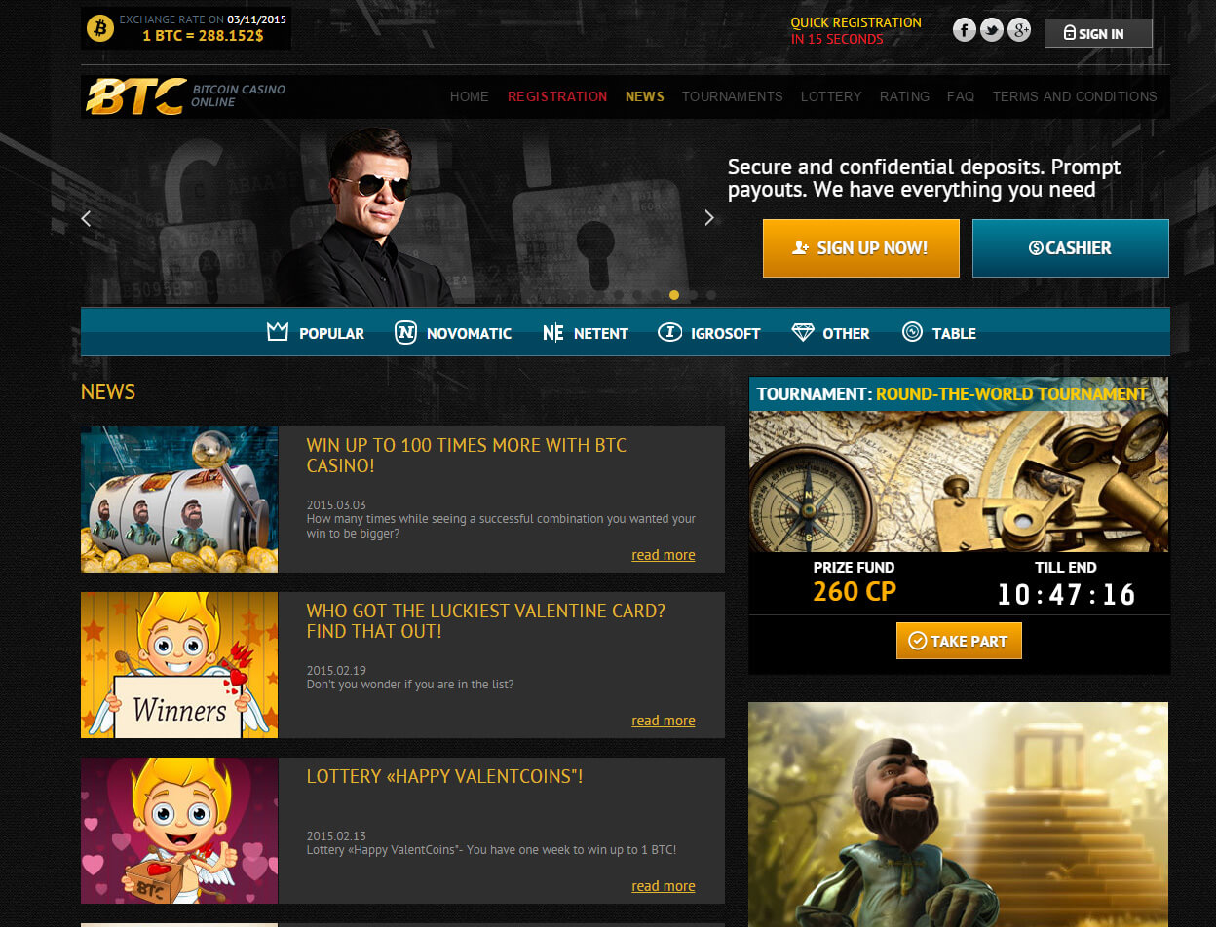The width and height of the screenshot is (1216, 927).
Task: Open the FAQ page
Action: [961, 96]
